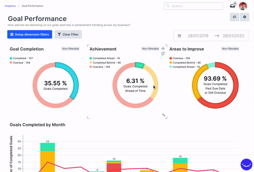Viewport: 254px width, 172px height.
Task: Open the chat support bubble
Action: [246, 164]
